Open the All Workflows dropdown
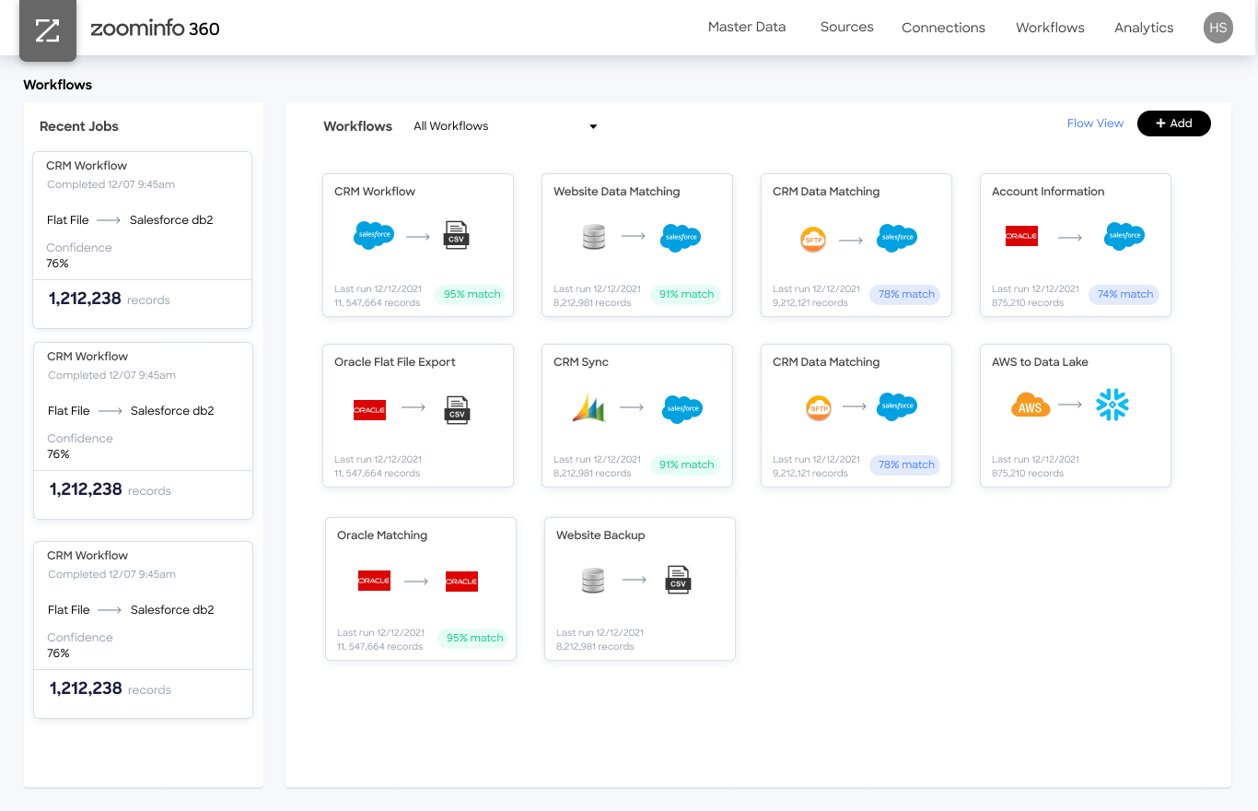The image size is (1258, 811). [505, 126]
